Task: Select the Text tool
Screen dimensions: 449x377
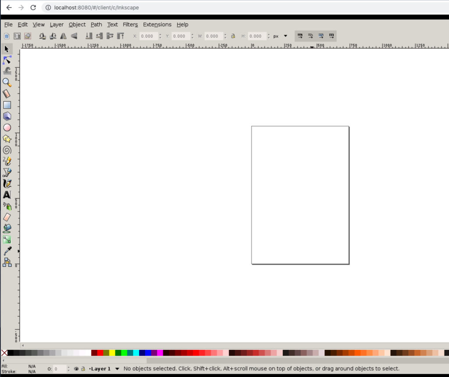Action: click(x=7, y=195)
